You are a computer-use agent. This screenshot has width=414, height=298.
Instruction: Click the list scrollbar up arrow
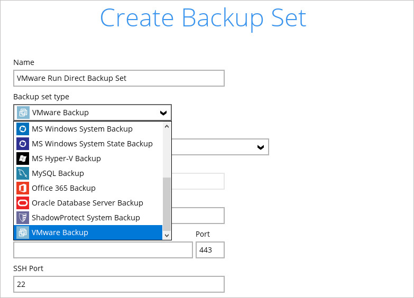click(x=167, y=126)
